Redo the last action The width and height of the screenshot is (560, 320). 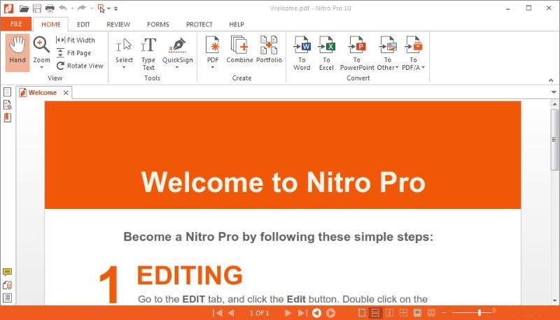pyautogui.click(x=82, y=8)
